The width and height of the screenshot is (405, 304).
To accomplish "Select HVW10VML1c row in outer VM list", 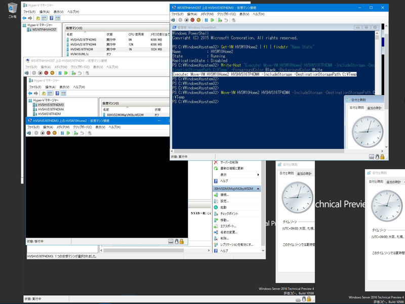I will click(117, 54).
